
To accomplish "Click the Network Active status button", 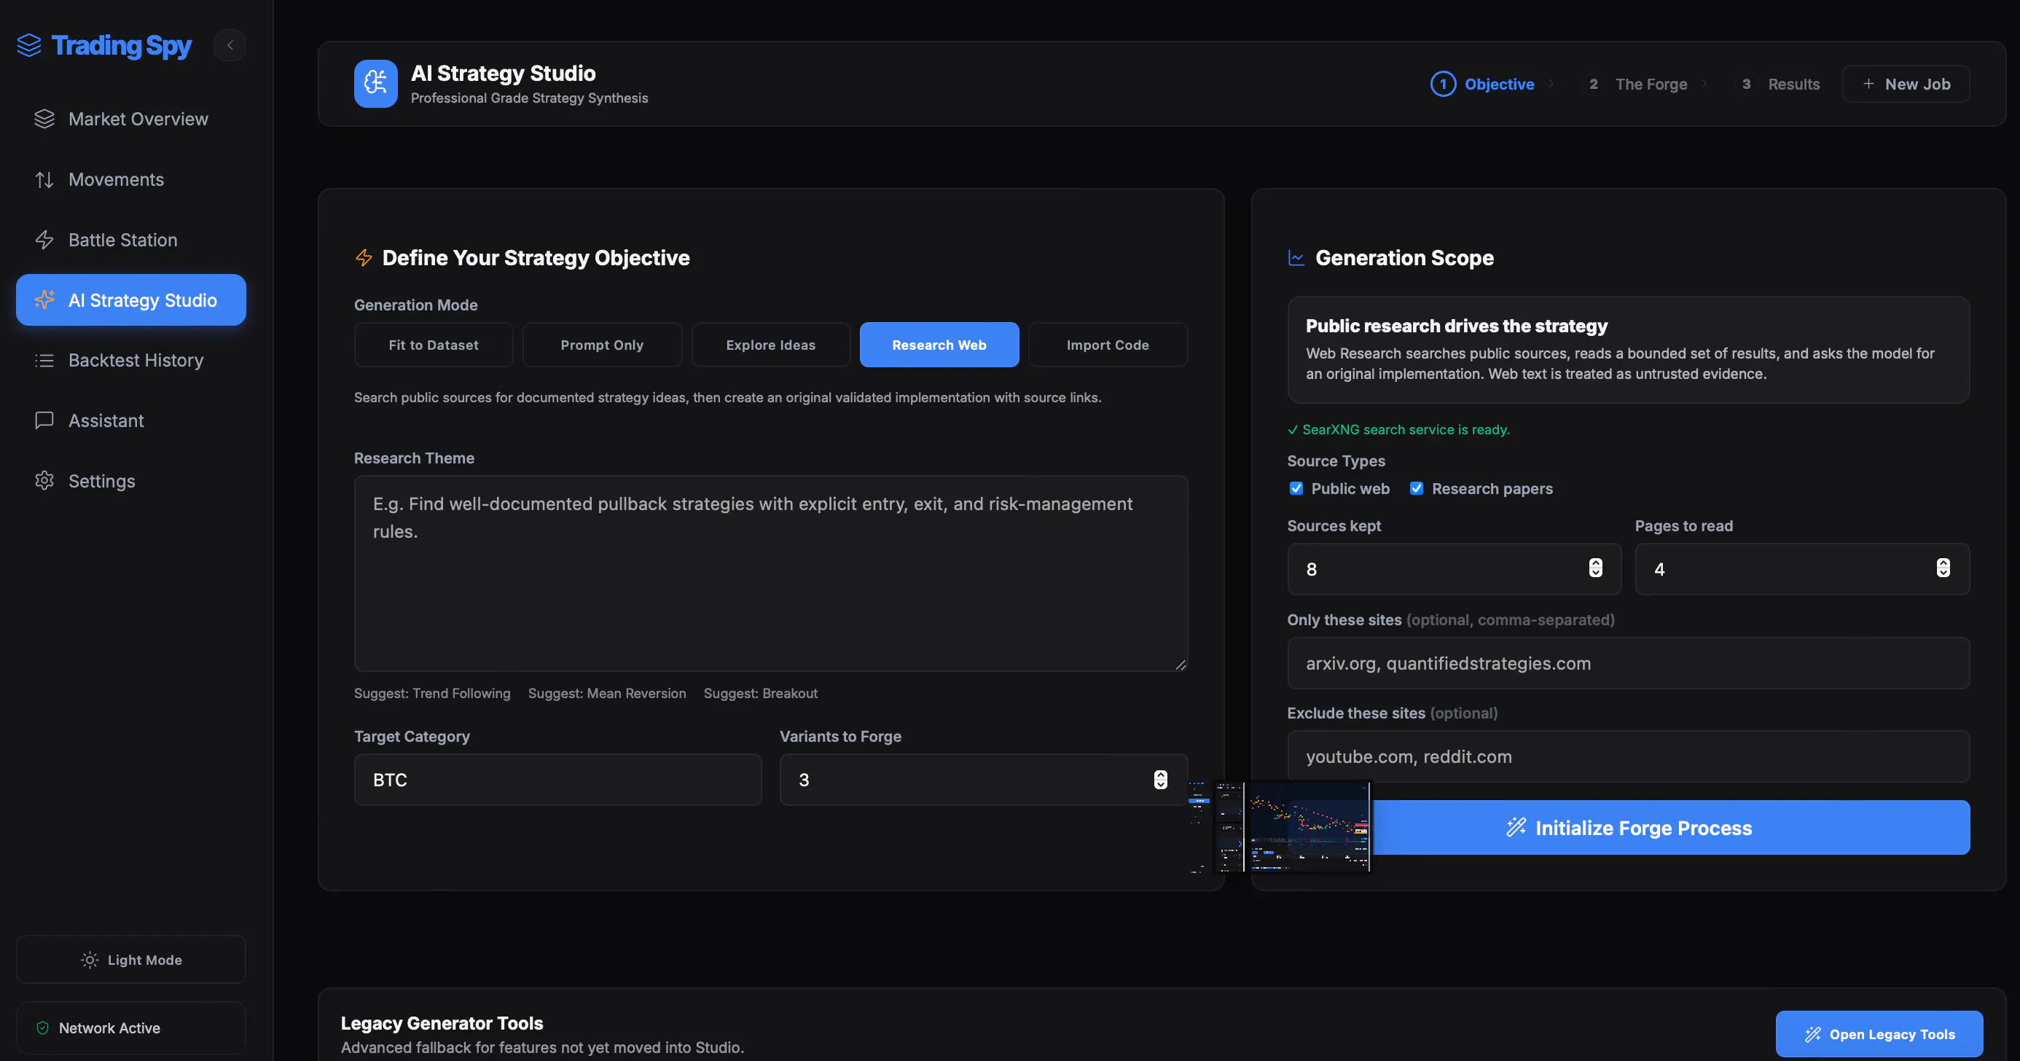I will (x=131, y=1028).
